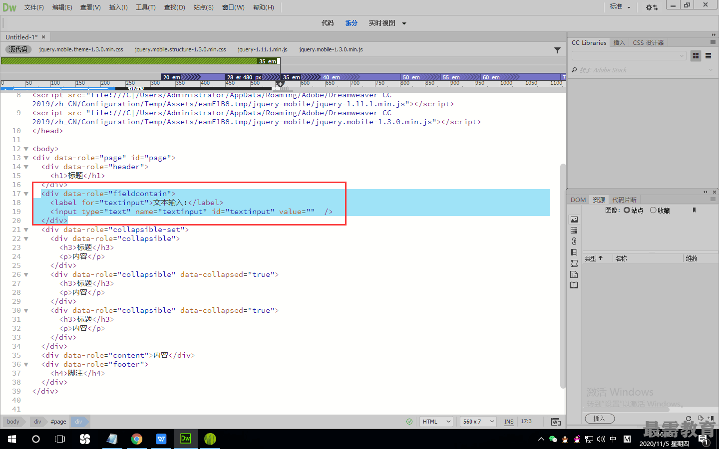Open Dreamweaver from the taskbar
Screen dimensions: 719x449
186,439
